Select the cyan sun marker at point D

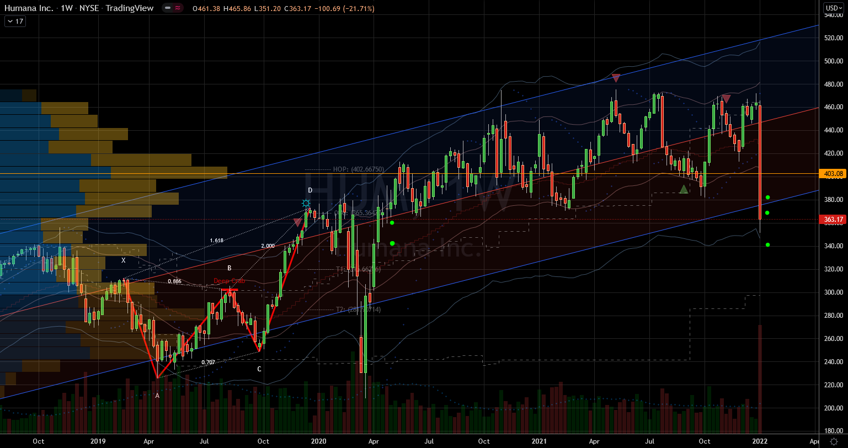click(306, 204)
